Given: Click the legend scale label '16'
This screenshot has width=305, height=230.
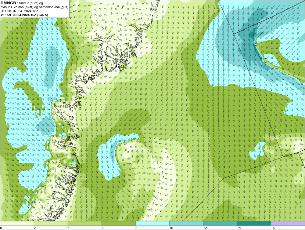Looking at the screenshot, I should 272,228.
